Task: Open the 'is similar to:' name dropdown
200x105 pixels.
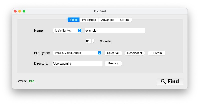Action: (x=67, y=31)
